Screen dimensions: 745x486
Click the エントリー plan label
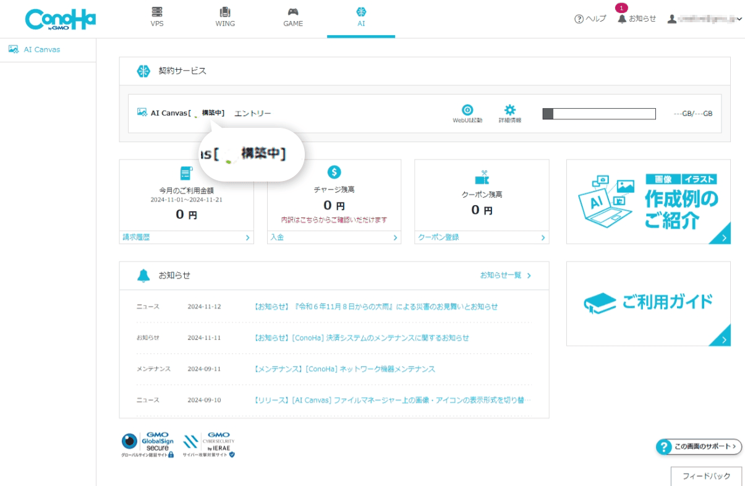(x=253, y=114)
